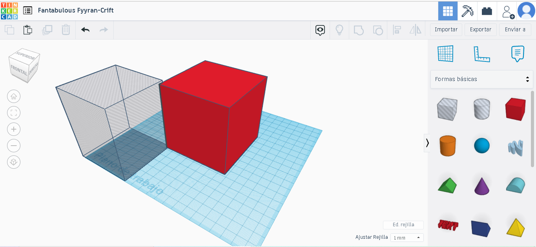Pick the red box shape
536x247 pixels.
515,109
